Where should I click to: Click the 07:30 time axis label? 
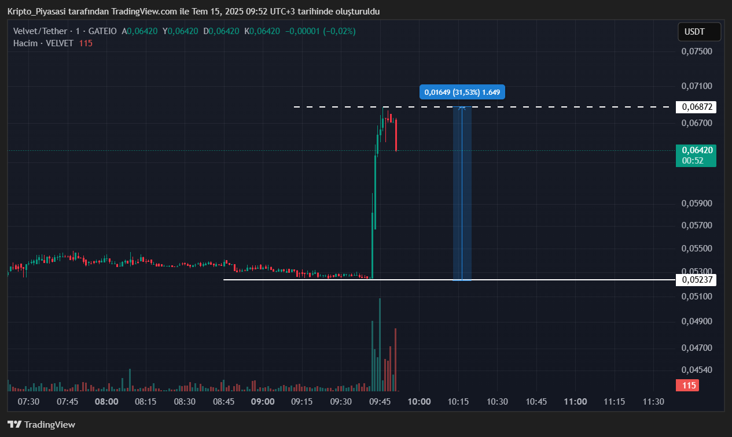click(28, 402)
